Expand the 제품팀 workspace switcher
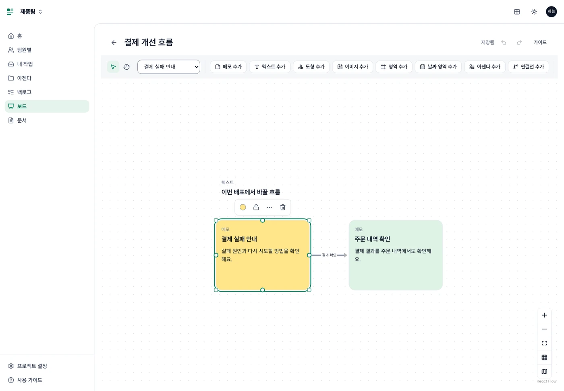 point(31,12)
